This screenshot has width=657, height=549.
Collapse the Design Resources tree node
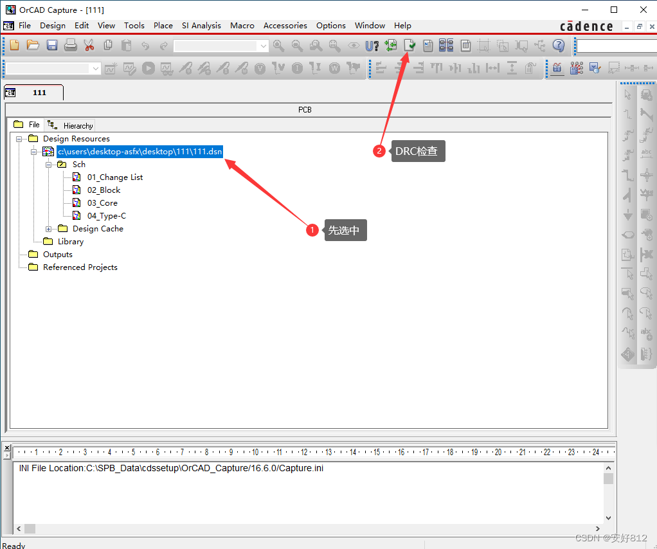pos(19,139)
